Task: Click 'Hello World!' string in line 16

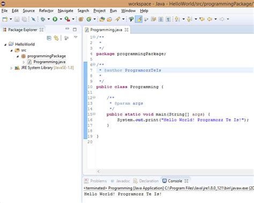Action: point(179,120)
